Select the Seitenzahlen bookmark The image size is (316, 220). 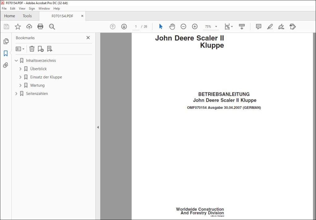pyautogui.click(x=37, y=94)
